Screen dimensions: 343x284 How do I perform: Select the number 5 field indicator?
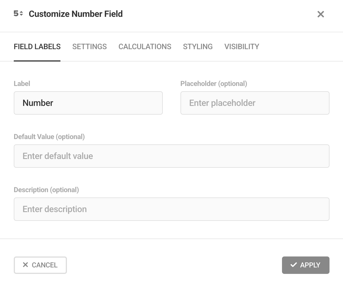click(x=16, y=14)
